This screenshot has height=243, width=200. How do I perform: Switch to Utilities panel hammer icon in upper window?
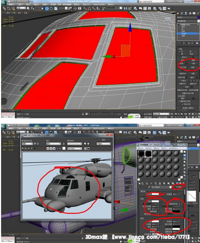(x=198, y=13)
